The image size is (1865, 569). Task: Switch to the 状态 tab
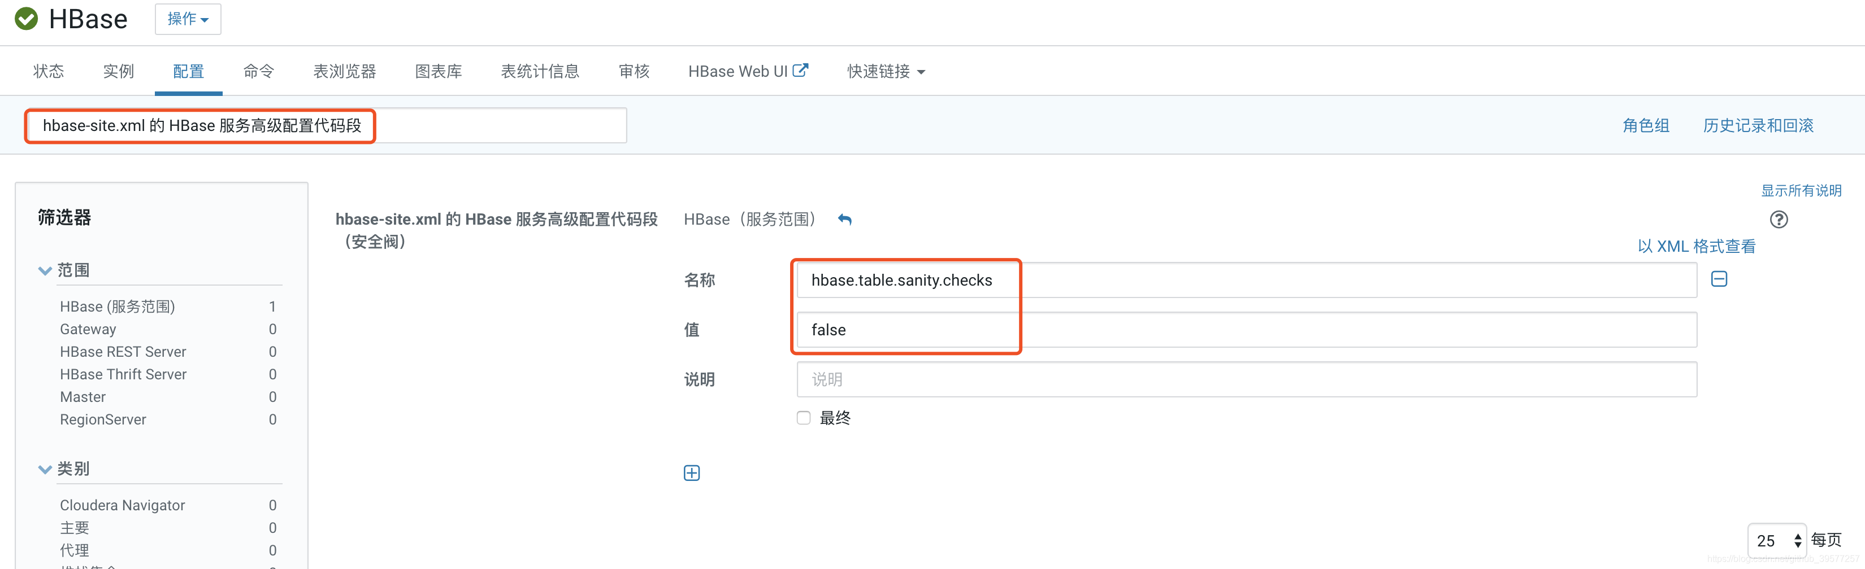(49, 71)
